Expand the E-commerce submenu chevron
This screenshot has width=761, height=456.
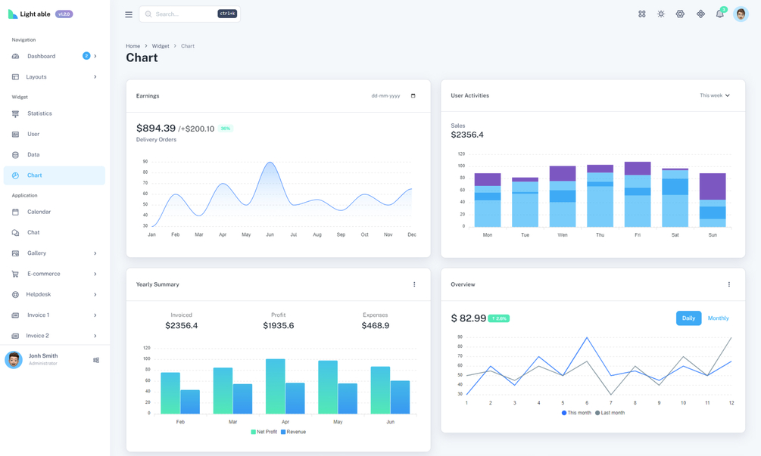(95, 274)
